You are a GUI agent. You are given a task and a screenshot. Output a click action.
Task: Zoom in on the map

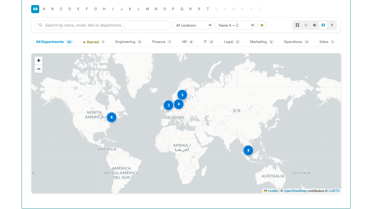(x=39, y=61)
